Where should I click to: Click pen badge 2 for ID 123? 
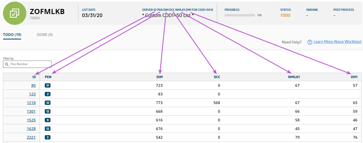(48, 94)
